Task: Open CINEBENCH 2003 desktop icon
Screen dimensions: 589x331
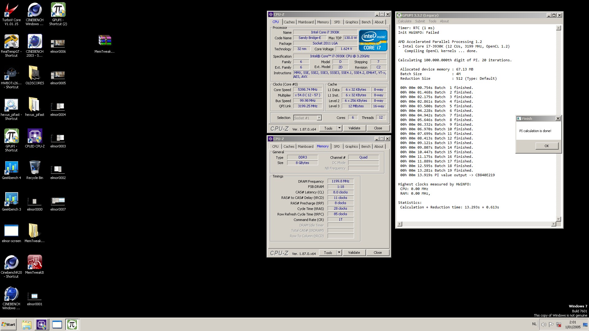Action: click(35, 45)
